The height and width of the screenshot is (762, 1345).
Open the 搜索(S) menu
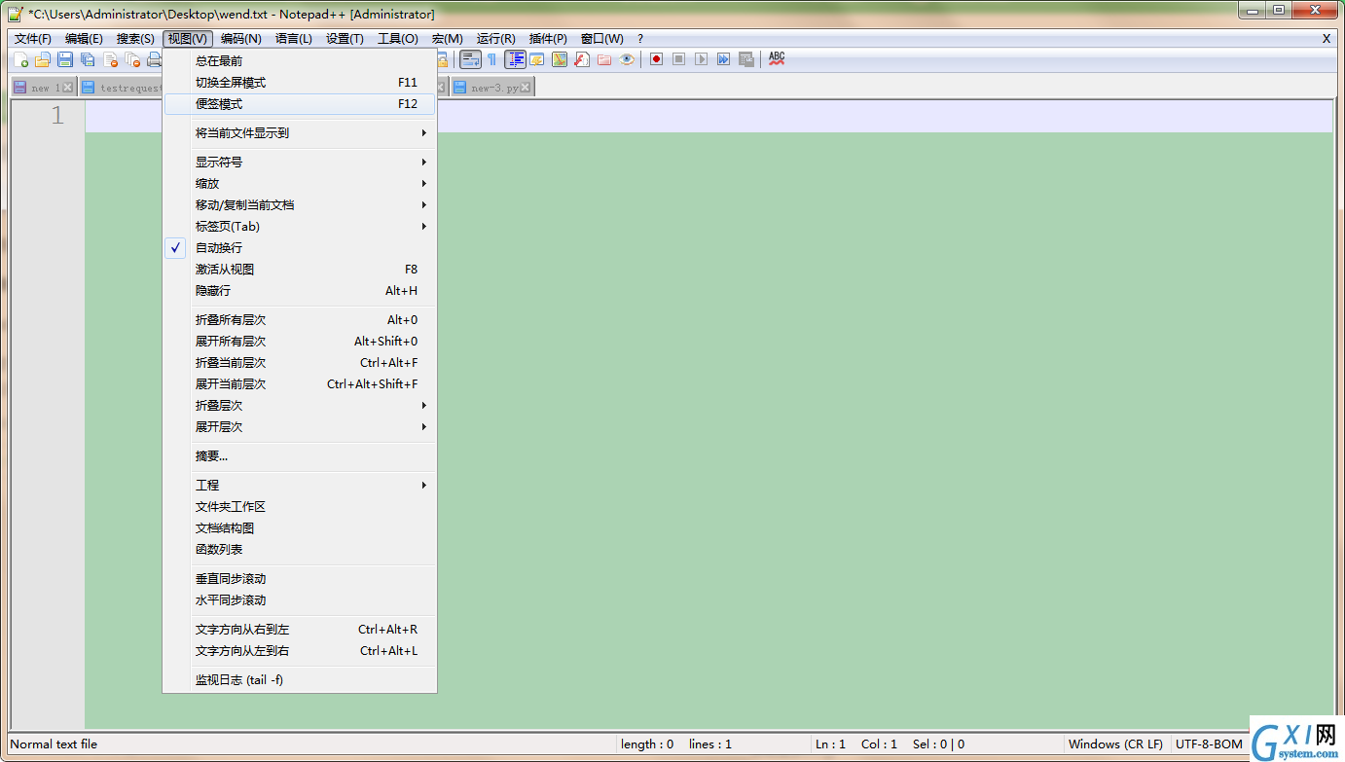135,39
